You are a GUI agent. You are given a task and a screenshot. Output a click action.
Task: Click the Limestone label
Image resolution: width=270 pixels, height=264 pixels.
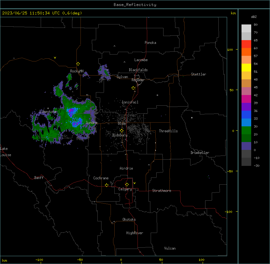pyautogui.click(x=48, y=112)
